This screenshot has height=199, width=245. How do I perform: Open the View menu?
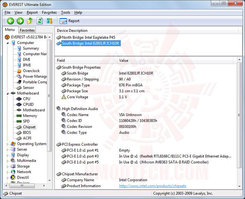click(x=18, y=13)
